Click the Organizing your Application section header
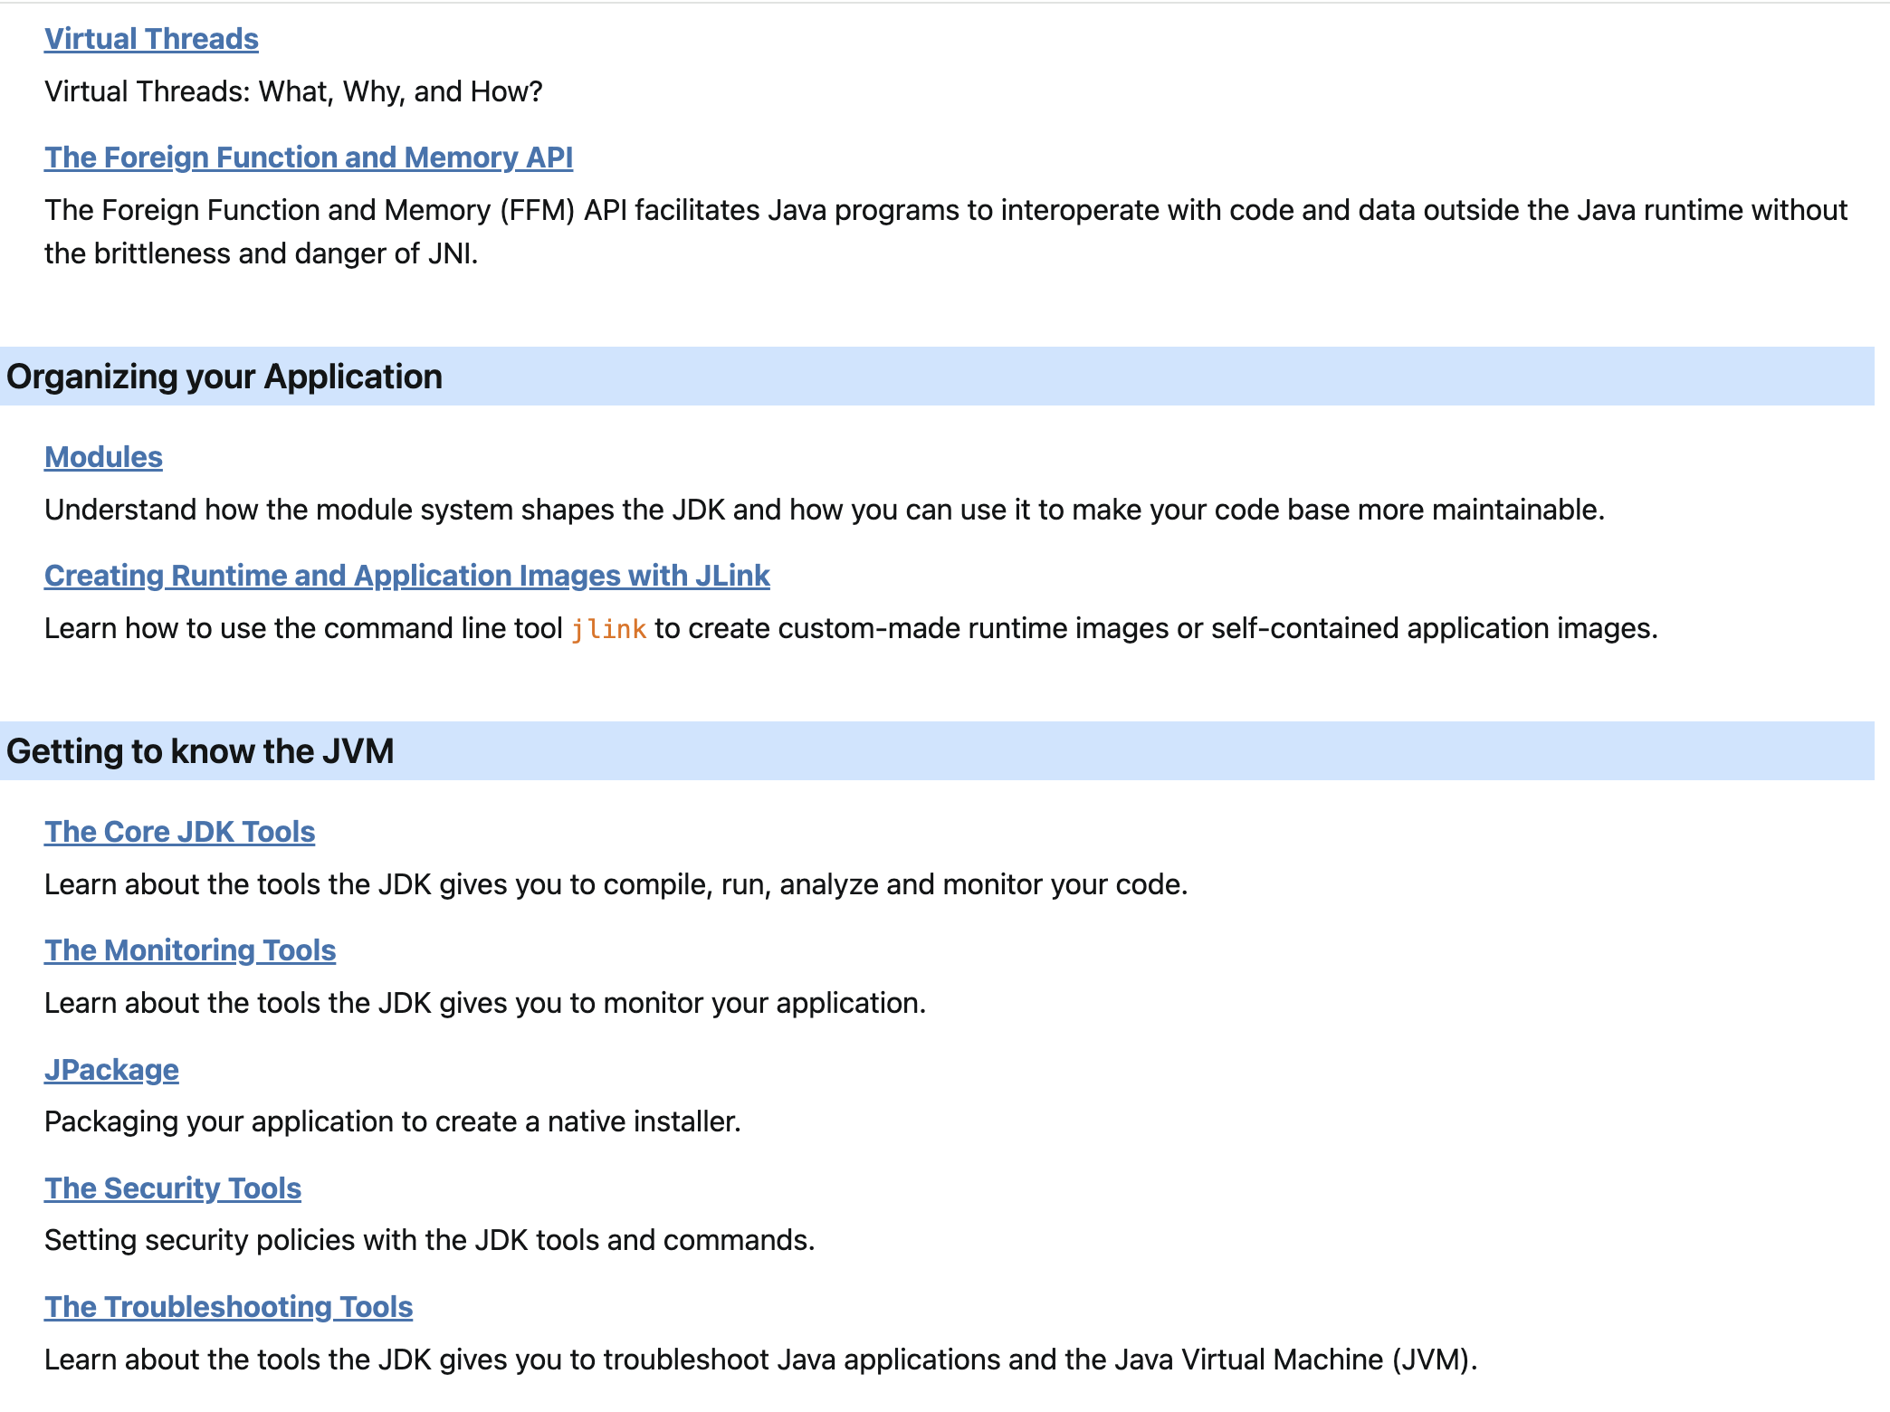Image resolution: width=1890 pixels, height=1412 pixels. point(224,377)
